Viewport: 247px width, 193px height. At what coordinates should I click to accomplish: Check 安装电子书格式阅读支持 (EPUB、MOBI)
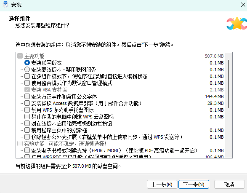(27, 150)
